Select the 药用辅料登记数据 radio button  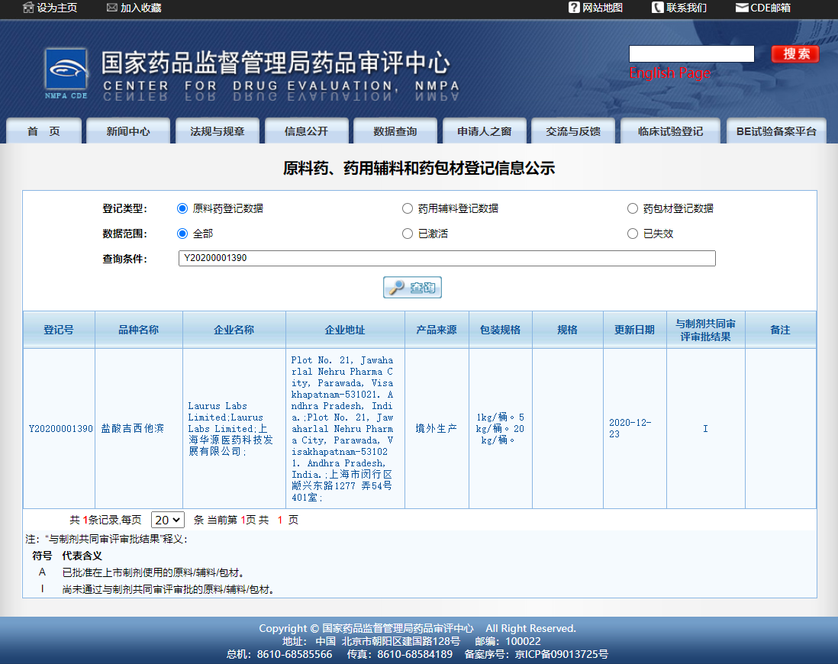[408, 208]
